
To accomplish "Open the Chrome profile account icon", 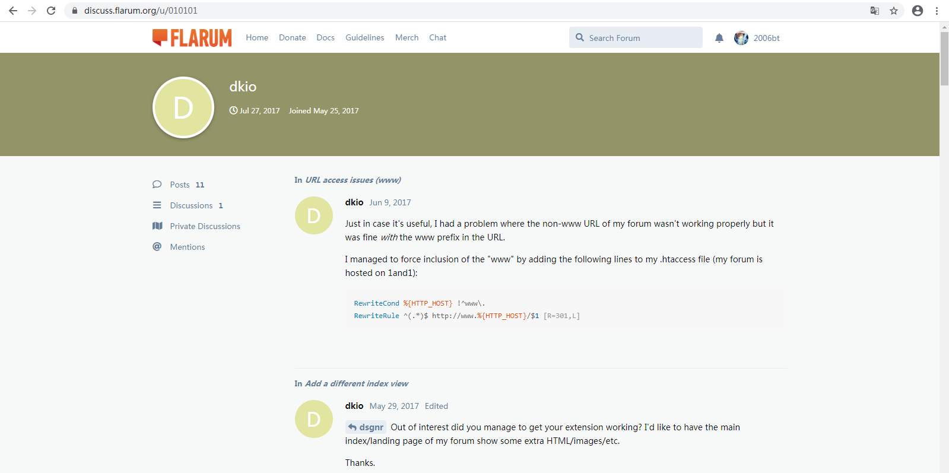I will point(918,11).
